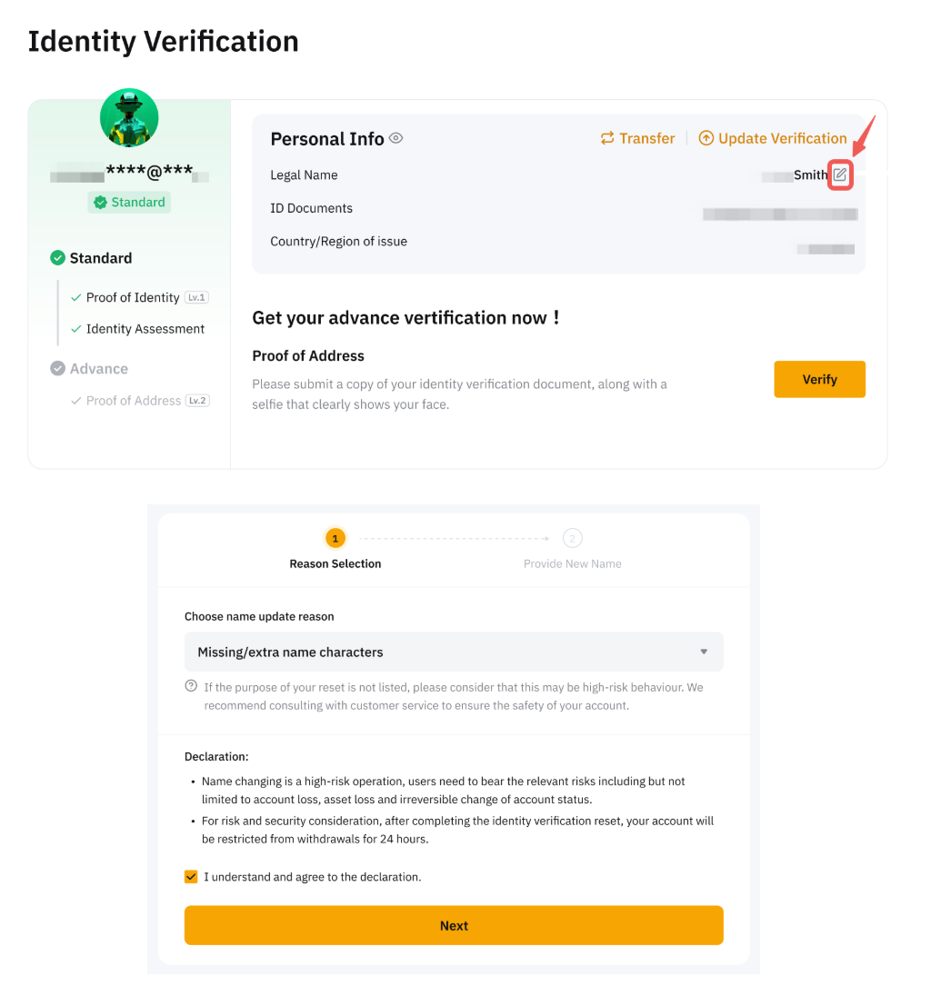Click the help icon beside reset notice
951x996 pixels.
coord(191,686)
